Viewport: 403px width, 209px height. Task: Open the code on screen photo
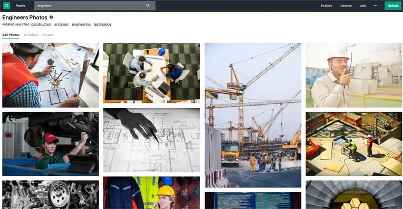[253, 200]
